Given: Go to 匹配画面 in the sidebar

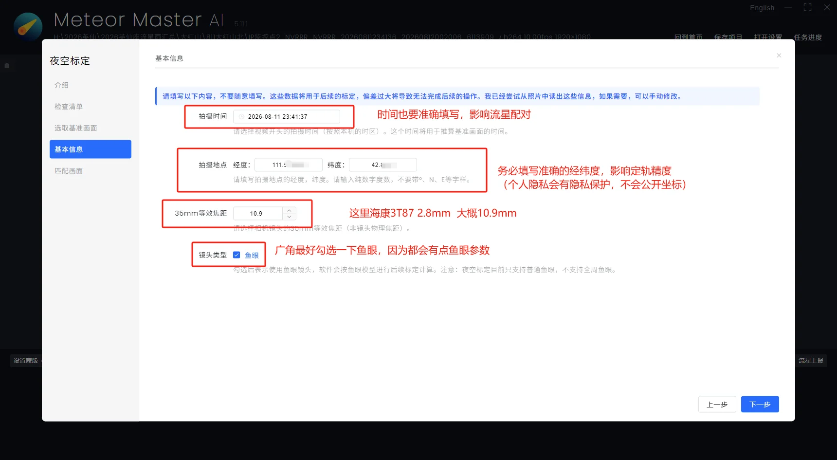Looking at the screenshot, I should pyautogui.click(x=69, y=171).
